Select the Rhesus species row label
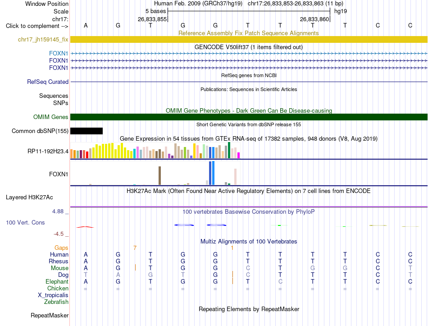The image size is (428, 326). [59, 261]
